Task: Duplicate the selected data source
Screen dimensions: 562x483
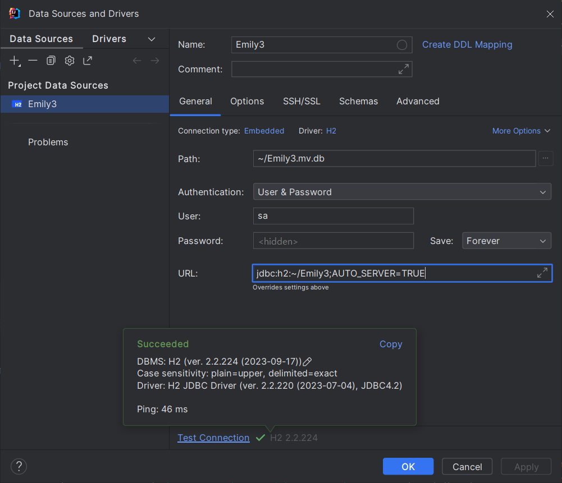Action: point(51,61)
